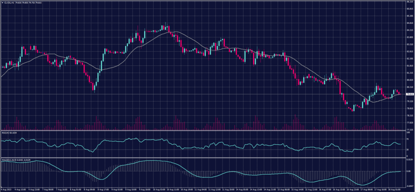Click the divider between RSI and MACD panels
This screenshot has height=192, width=415.
(203, 157)
